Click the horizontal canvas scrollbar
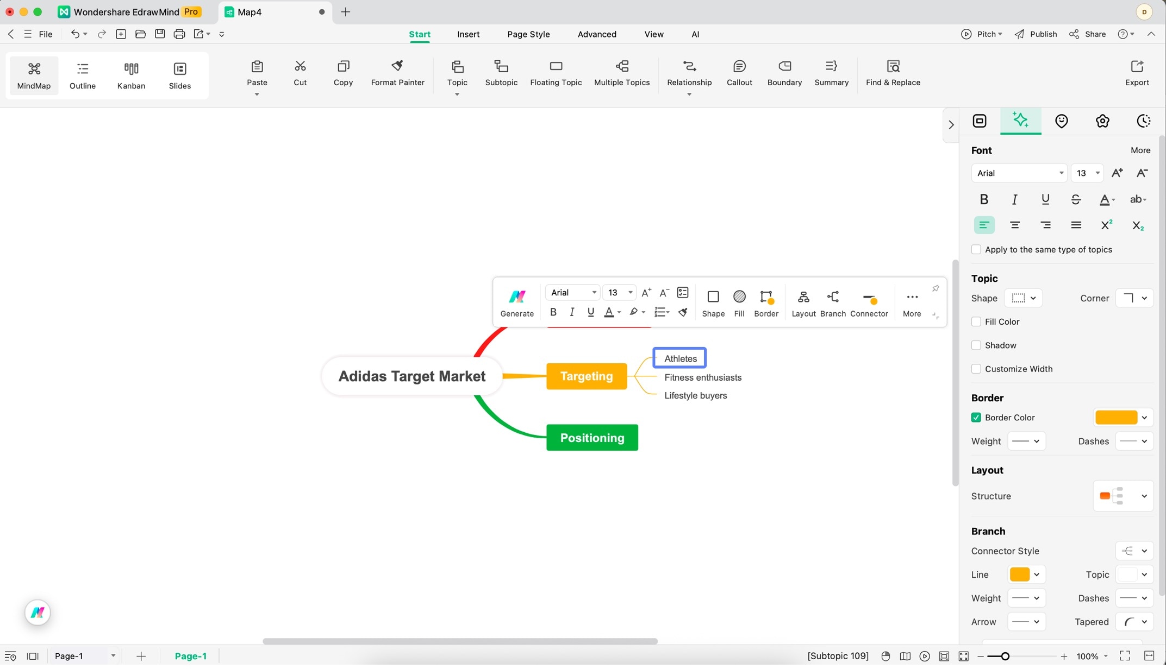This screenshot has height=669, width=1166. click(x=460, y=641)
